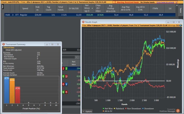Click the '810,00' net winnings cell
184x114 pixels.
(90, 15)
